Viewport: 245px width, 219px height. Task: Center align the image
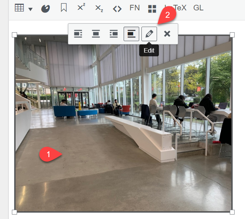(x=96, y=34)
